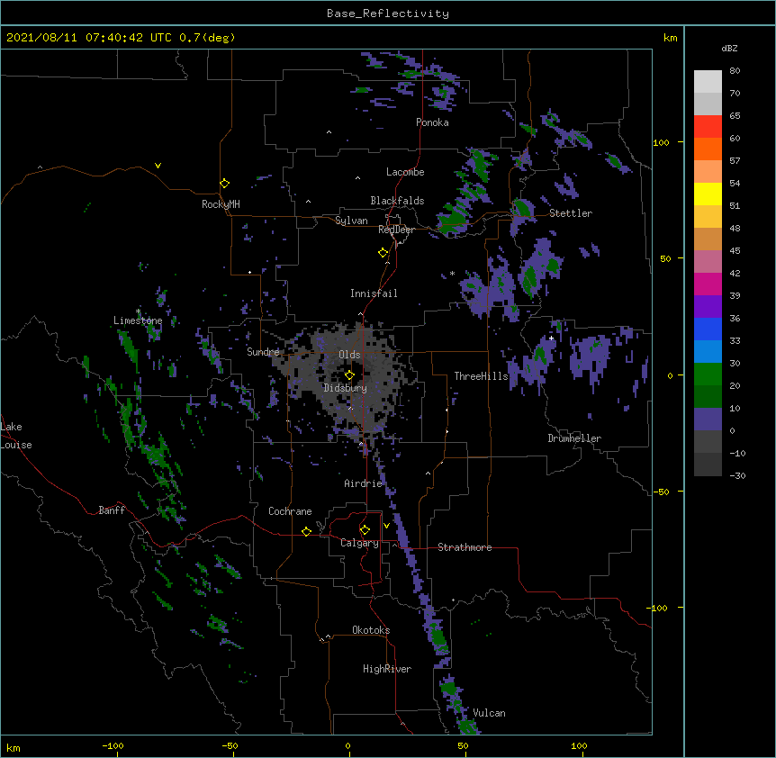Click the Airdrie city label
Screen dimensions: 776x758
pos(364,483)
